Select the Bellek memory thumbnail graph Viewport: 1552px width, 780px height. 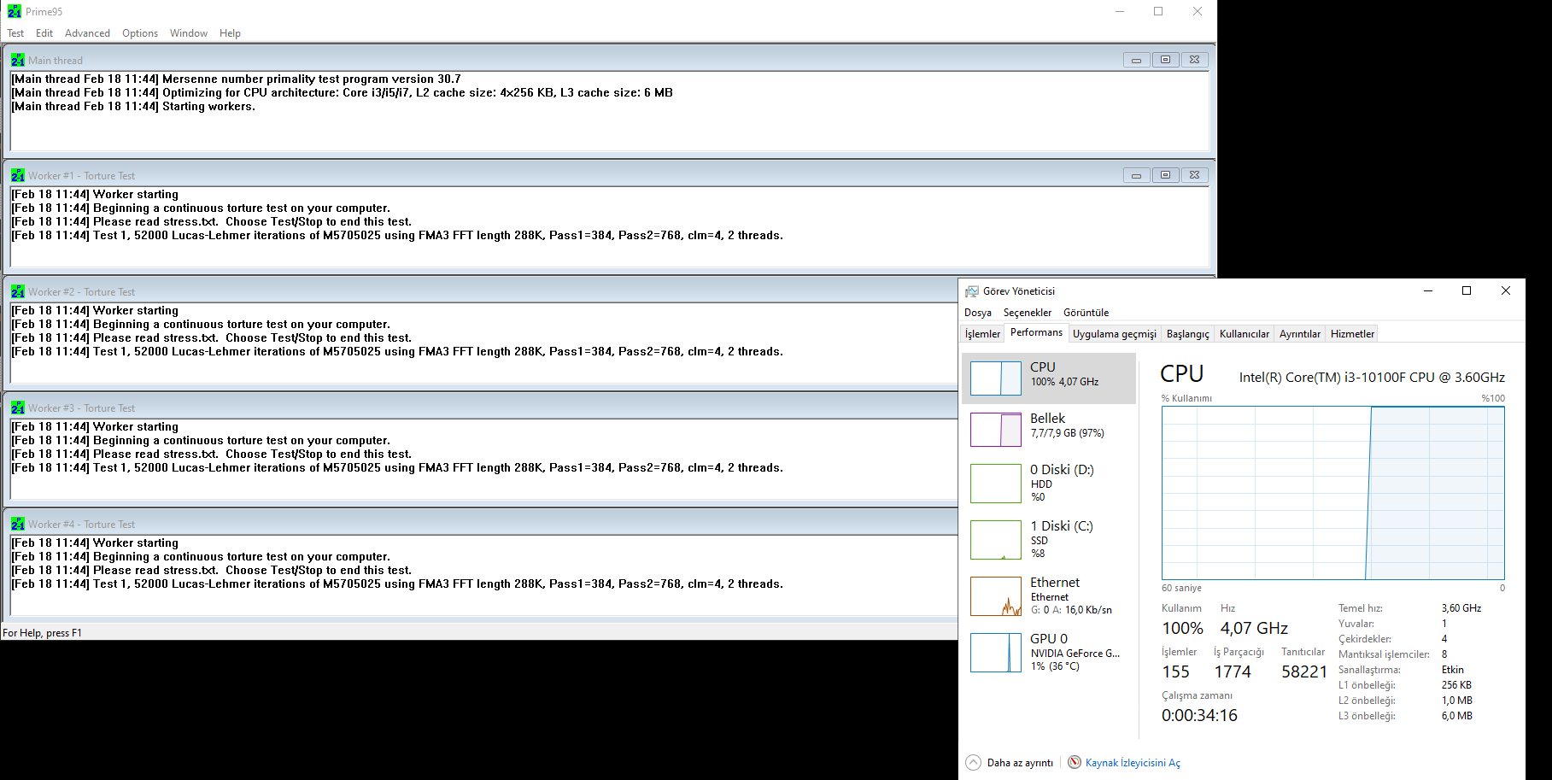tap(996, 430)
